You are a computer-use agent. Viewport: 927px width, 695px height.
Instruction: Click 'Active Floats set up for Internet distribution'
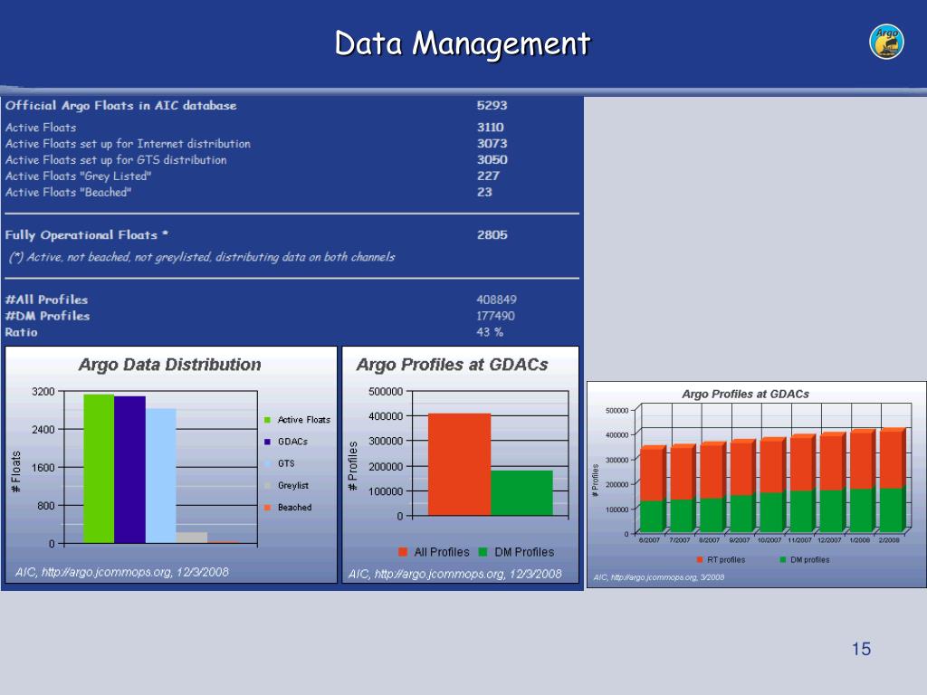128,144
